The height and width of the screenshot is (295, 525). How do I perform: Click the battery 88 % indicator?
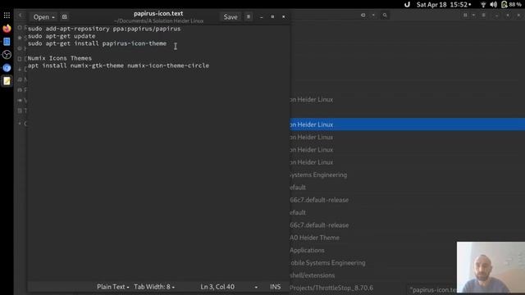point(511,5)
